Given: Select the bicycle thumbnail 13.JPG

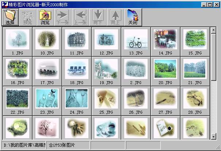Looking at the screenshot, I should (136, 39).
